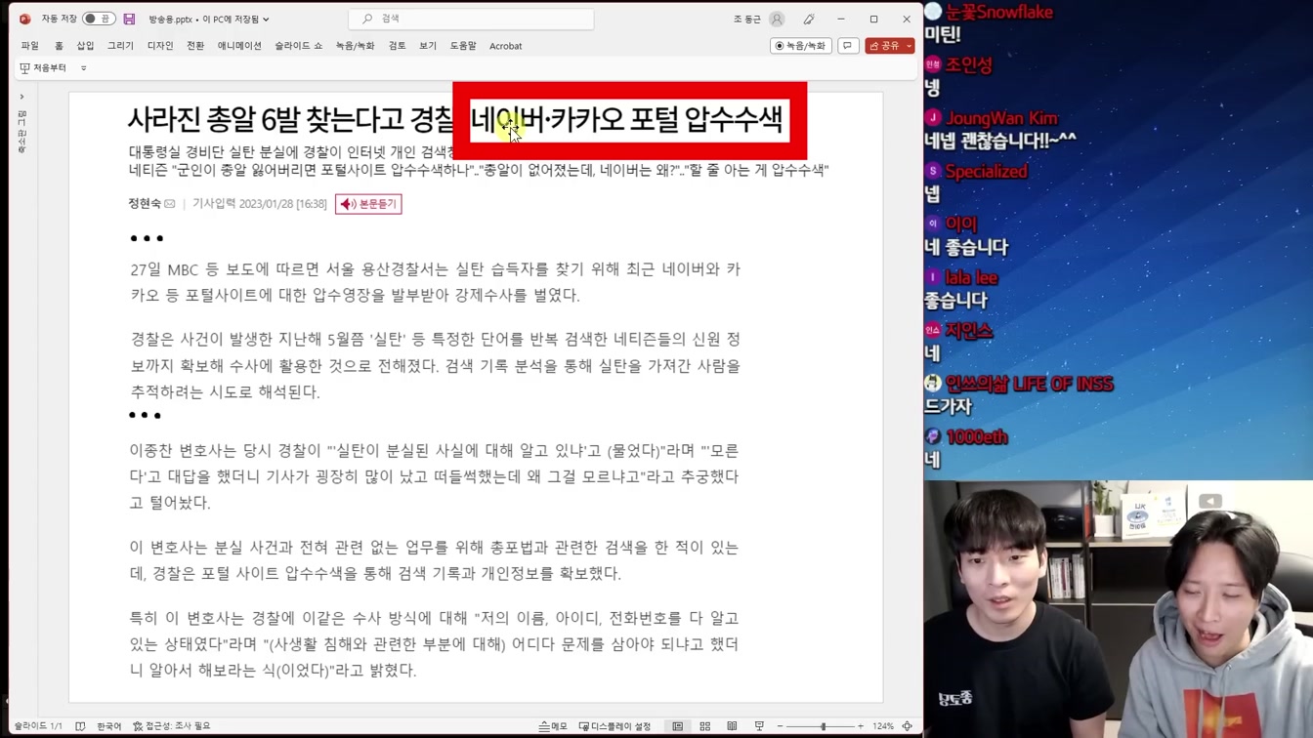1313x738 pixels.
Task: Click the 본문듣기 listen button in the article
Action: click(368, 204)
